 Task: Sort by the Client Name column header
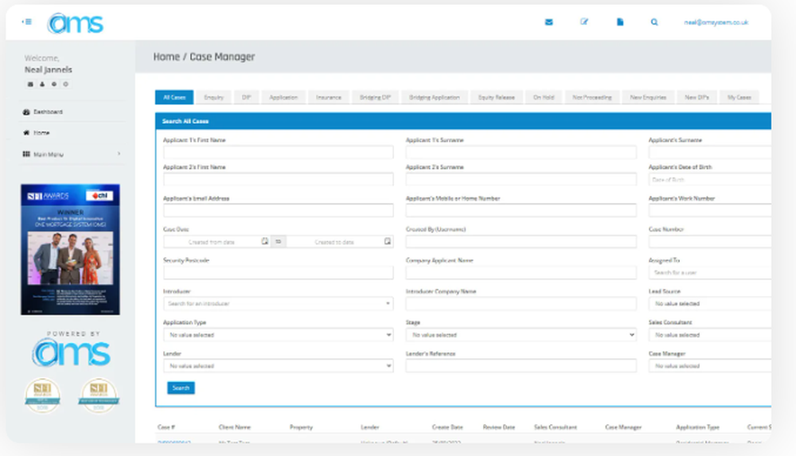[x=235, y=427]
